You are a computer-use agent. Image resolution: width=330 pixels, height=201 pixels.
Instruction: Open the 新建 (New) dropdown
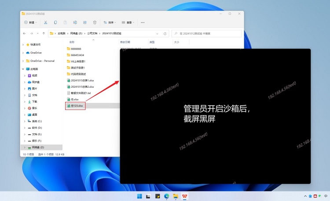pos(30,22)
